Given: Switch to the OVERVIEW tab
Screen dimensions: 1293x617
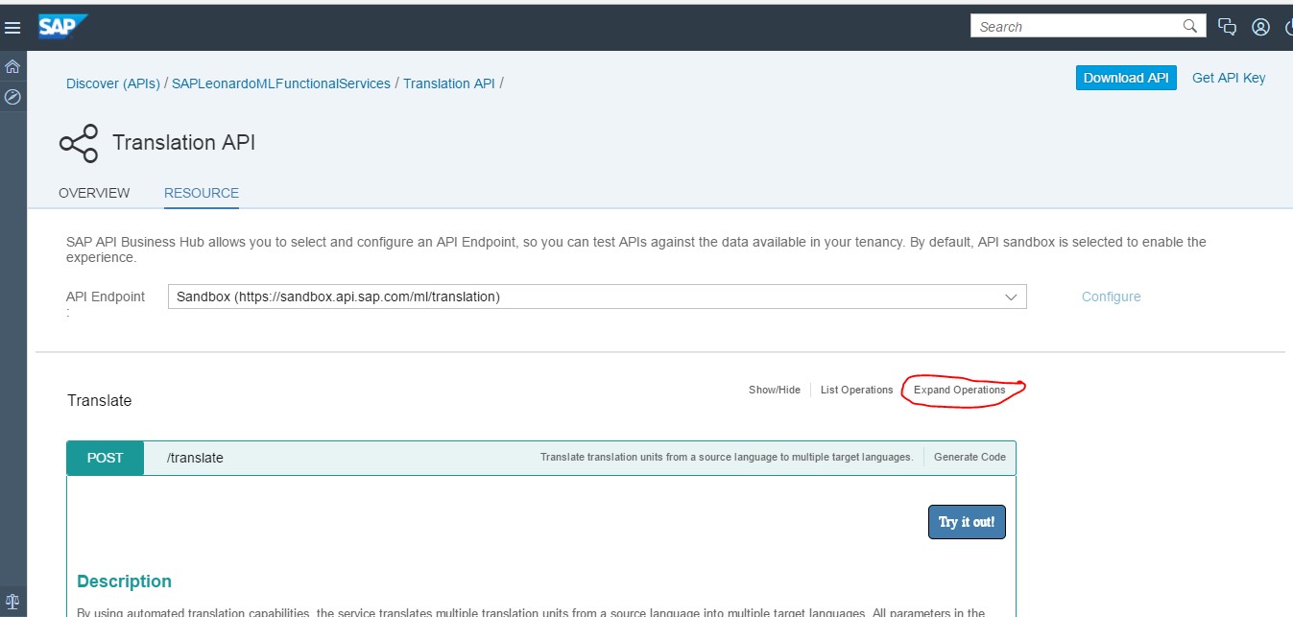Looking at the screenshot, I should click(93, 193).
